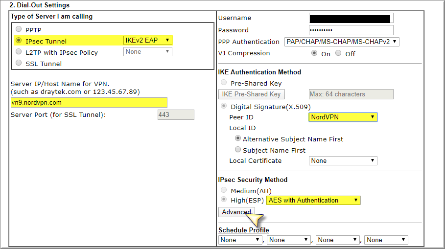
Task: Open the PPP Authentication dropdown
Action: pos(342,42)
